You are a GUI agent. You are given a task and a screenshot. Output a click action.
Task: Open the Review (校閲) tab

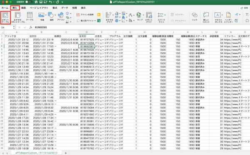tap(75, 8)
